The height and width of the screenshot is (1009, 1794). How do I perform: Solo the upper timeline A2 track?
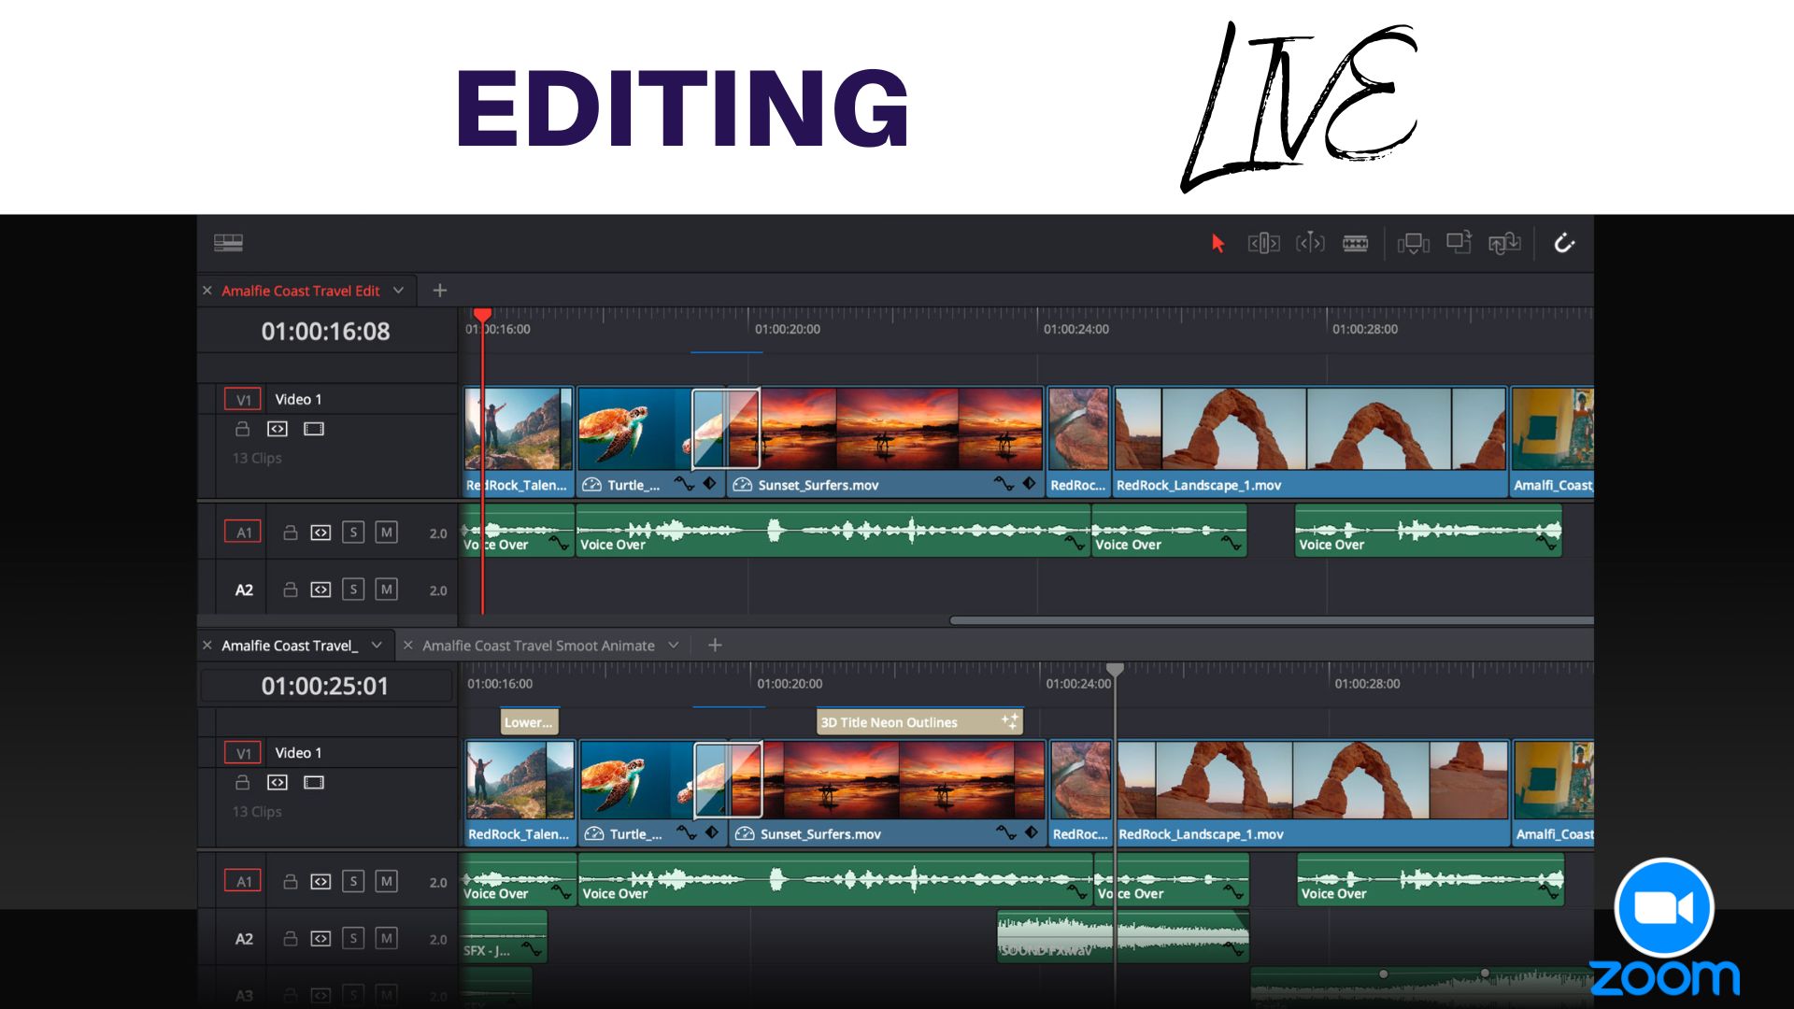[x=352, y=590]
